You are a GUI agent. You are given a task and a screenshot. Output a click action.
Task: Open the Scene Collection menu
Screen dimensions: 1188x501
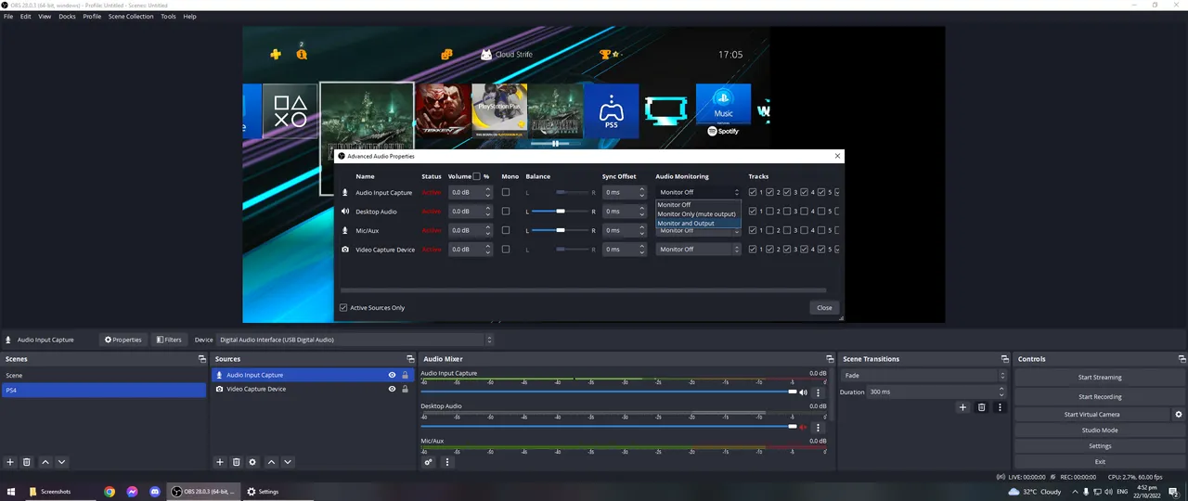coord(131,17)
